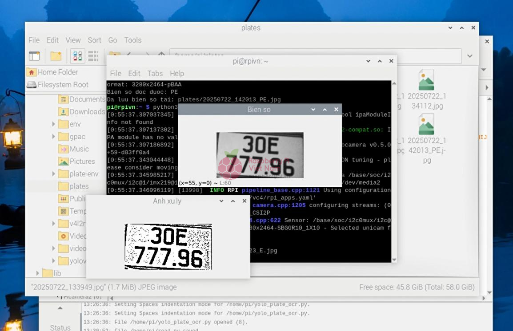Expand the env folder tree node

coord(53,124)
